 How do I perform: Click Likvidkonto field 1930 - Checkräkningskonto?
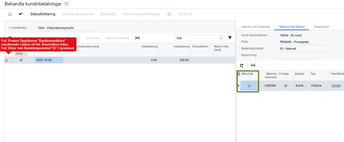point(66,28)
